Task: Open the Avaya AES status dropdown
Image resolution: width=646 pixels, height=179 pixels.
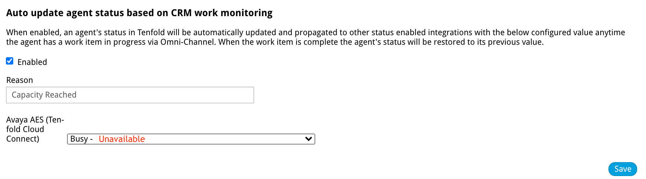Action: [x=191, y=139]
